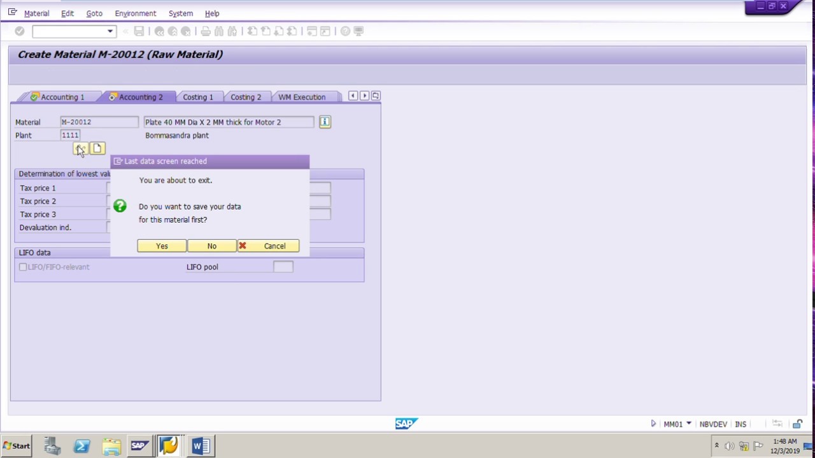
Task: Launch PowerShell from the taskbar
Action: (81, 446)
